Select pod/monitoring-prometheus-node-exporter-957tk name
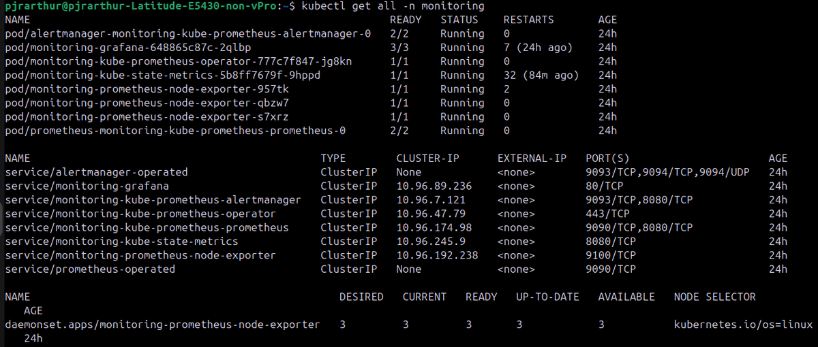 click(x=147, y=89)
